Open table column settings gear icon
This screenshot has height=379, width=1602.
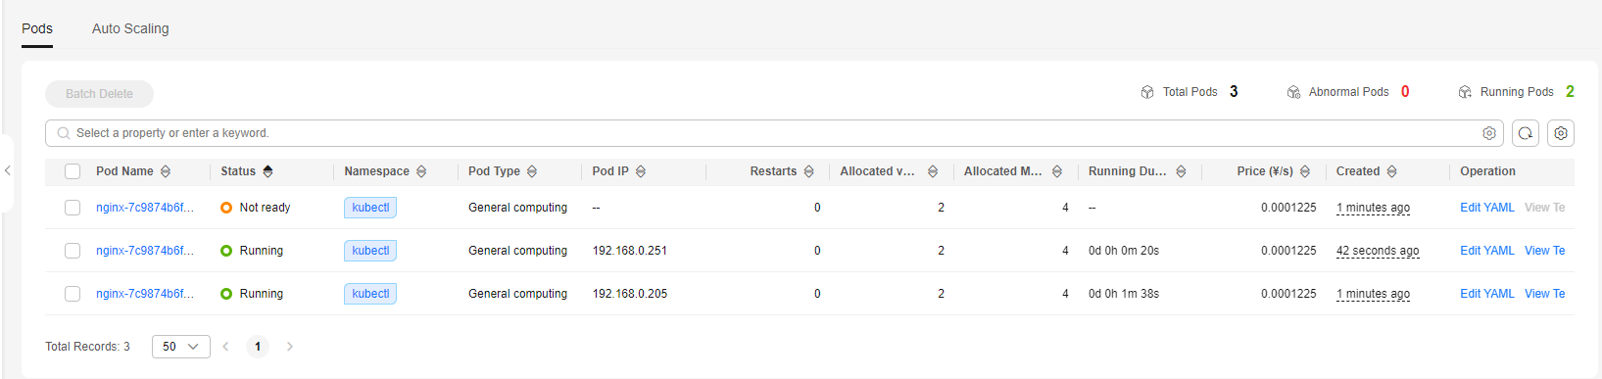coord(1561,133)
